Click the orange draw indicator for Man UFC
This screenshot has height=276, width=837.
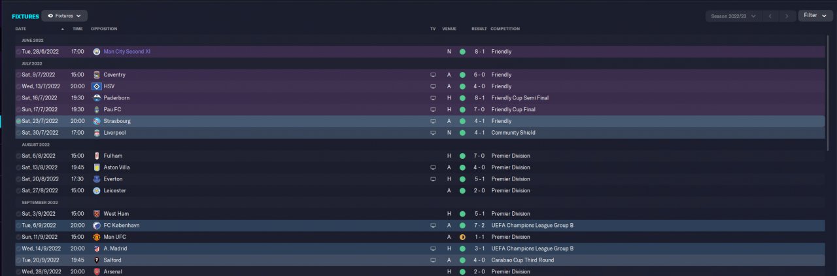point(462,237)
